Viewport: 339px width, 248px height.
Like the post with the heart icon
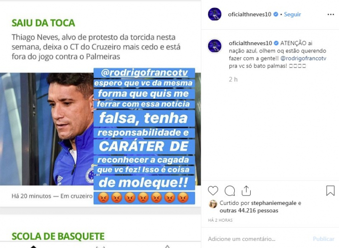tap(213, 191)
